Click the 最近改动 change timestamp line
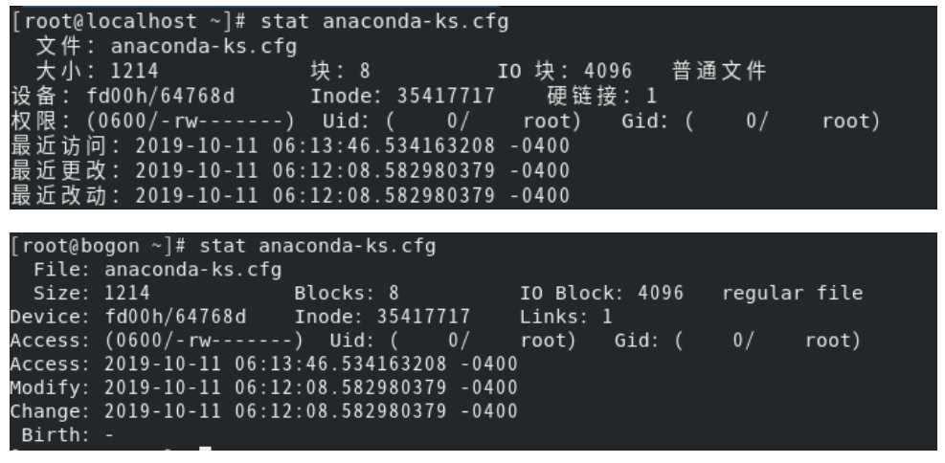 (x=289, y=196)
